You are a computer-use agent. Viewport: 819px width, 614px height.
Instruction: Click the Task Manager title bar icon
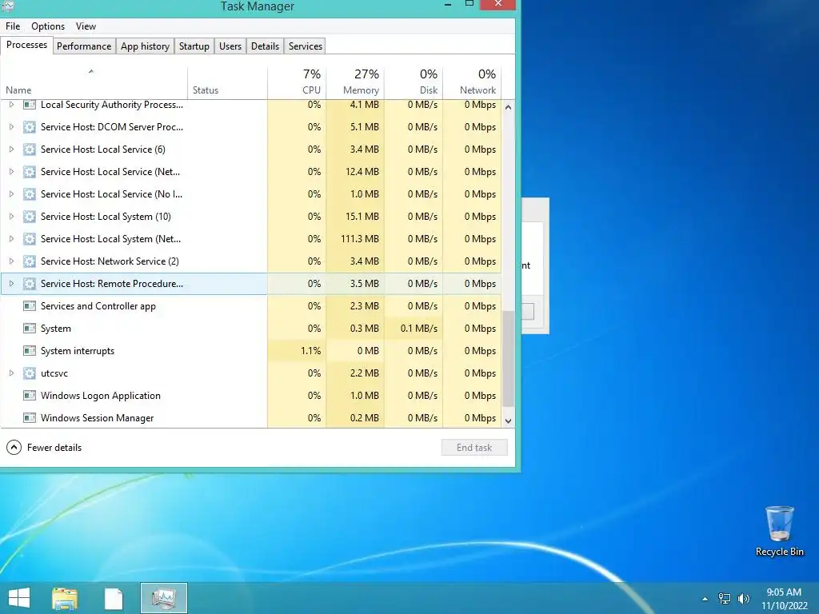click(x=6, y=6)
